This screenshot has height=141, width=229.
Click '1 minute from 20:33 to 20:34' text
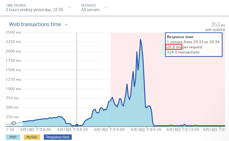coord(193,42)
